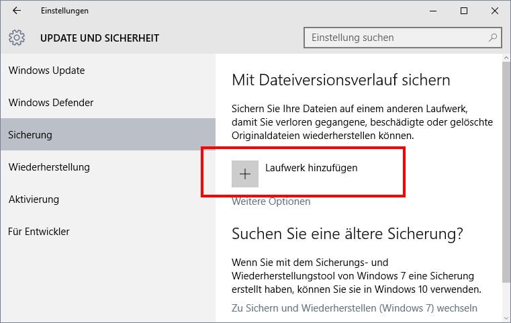The image size is (511, 323).
Task: Focus the Einstellung suchen field
Action: click(x=402, y=38)
